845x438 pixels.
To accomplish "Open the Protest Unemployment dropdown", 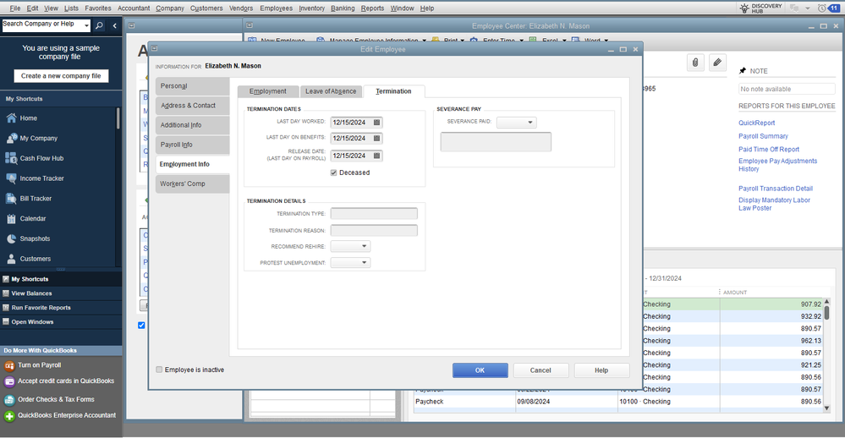I will (350, 262).
